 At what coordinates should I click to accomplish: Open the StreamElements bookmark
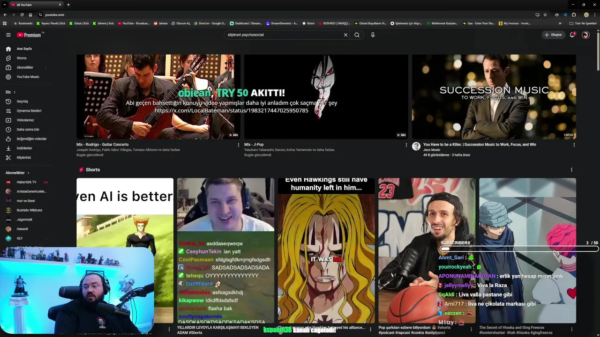coord(281,23)
